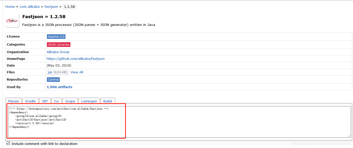Click the Categories row label

point(16,45)
